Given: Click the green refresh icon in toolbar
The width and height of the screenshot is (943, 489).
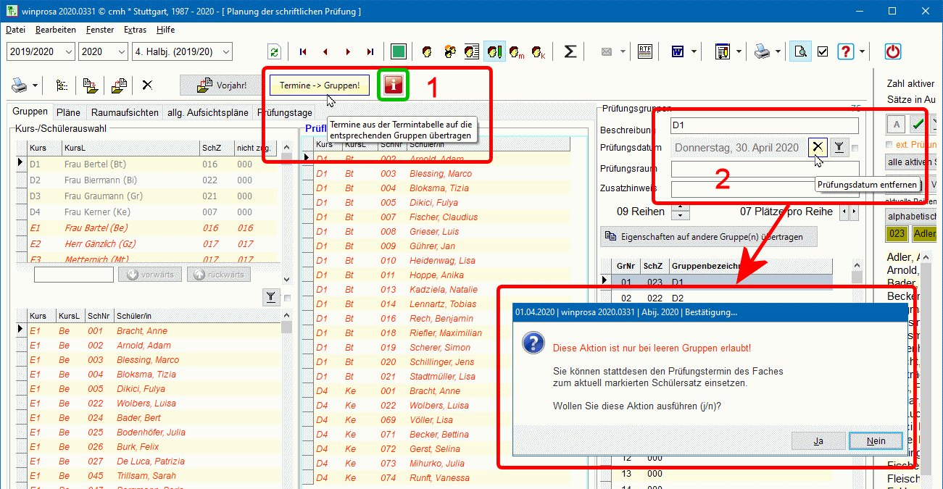Looking at the screenshot, I should 274,51.
